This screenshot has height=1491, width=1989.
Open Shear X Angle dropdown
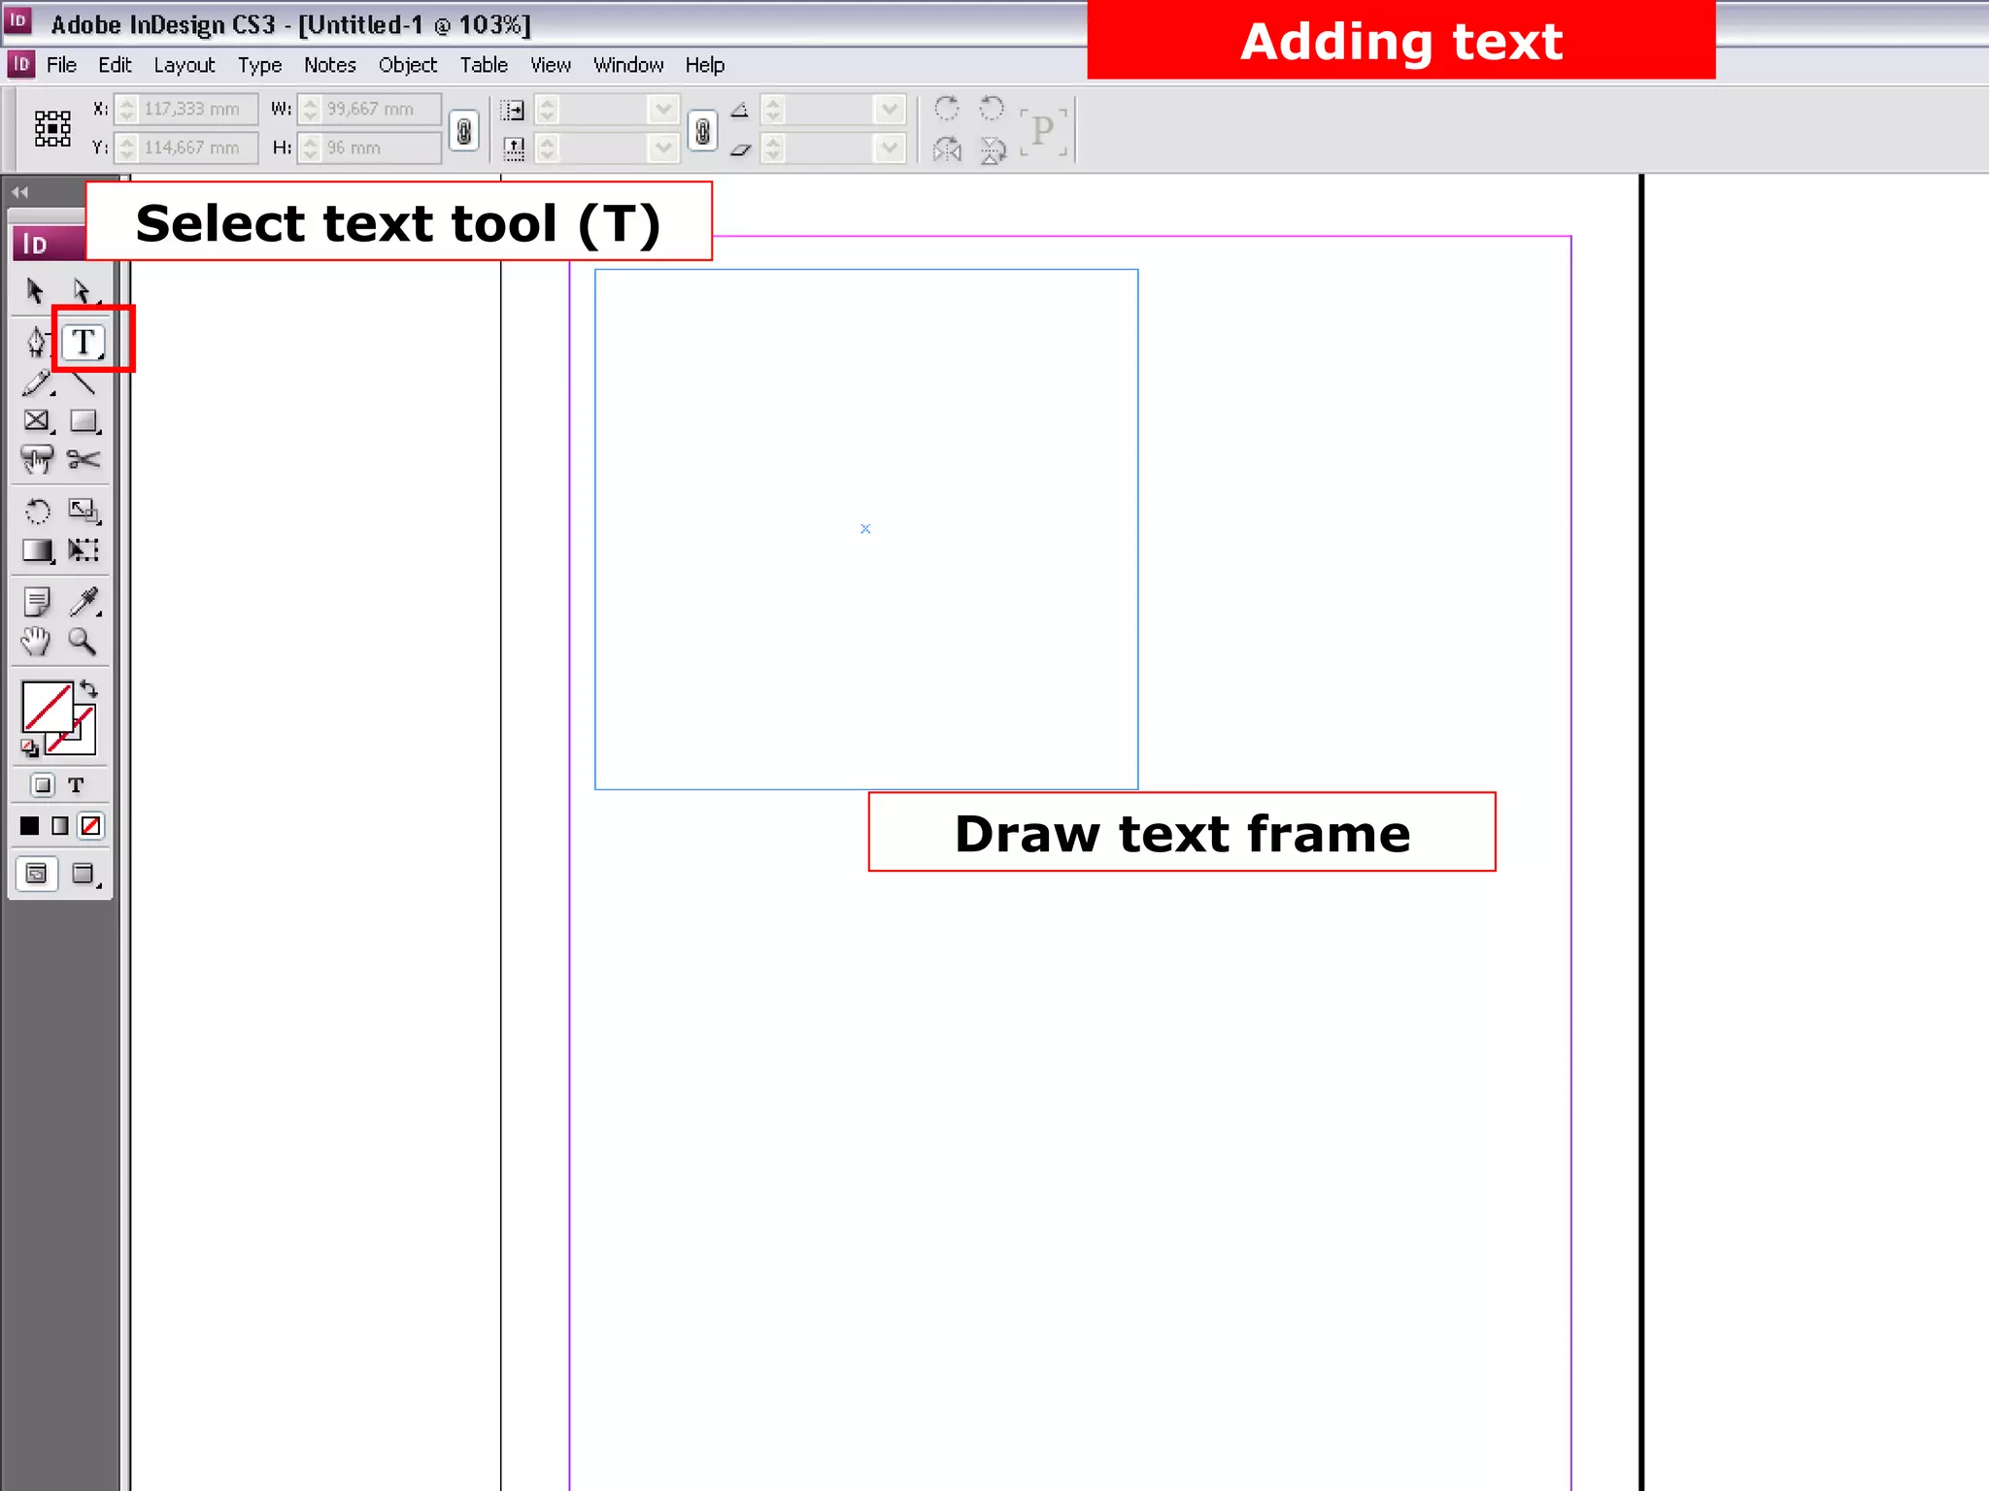[889, 148]
